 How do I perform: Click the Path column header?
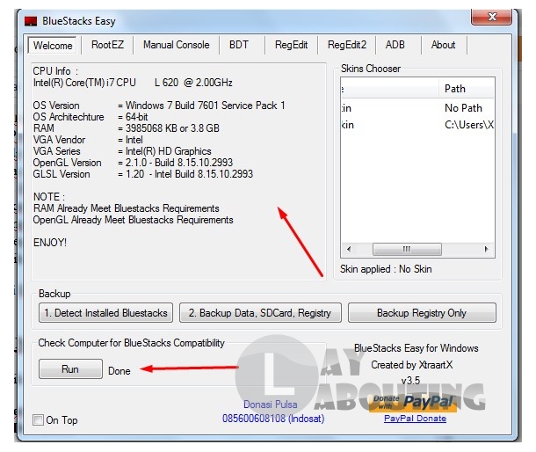click(x=467, y=89)
